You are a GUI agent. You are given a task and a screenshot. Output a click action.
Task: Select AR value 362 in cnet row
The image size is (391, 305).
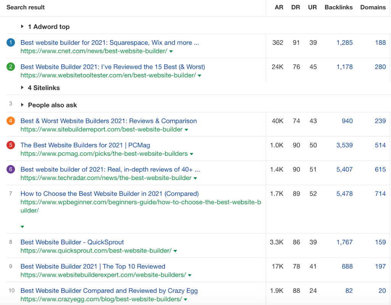[x=278, y=42]
